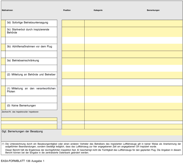Click the yellow inspector signature field below Zeichen/Nr.
Viewport: 183px width, 163px height.
pyautogui.click(x=29, y=119)
